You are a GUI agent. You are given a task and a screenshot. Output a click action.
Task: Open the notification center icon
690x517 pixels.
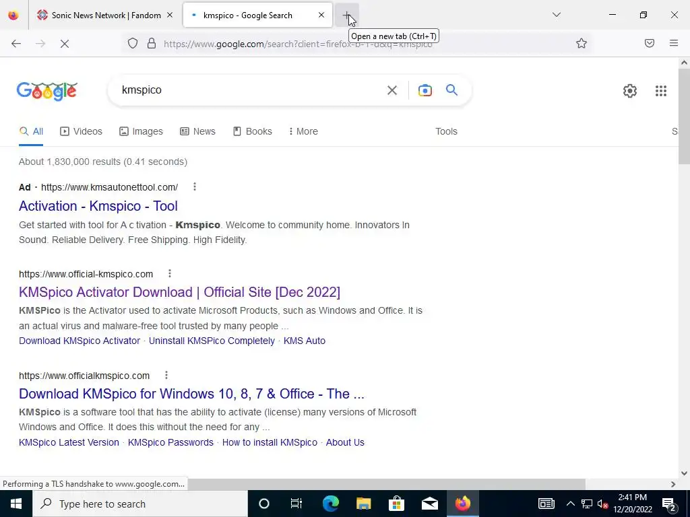coord(669,504)
